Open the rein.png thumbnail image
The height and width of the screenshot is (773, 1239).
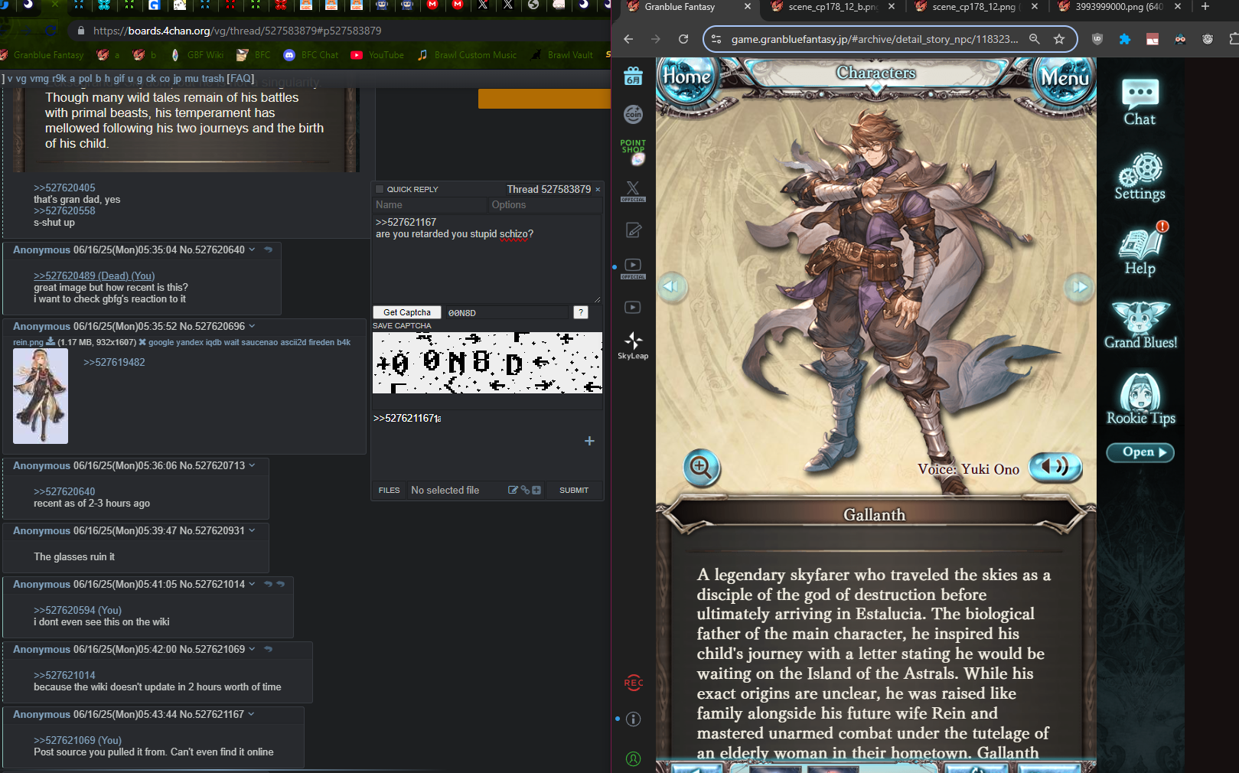click(41, 396)
